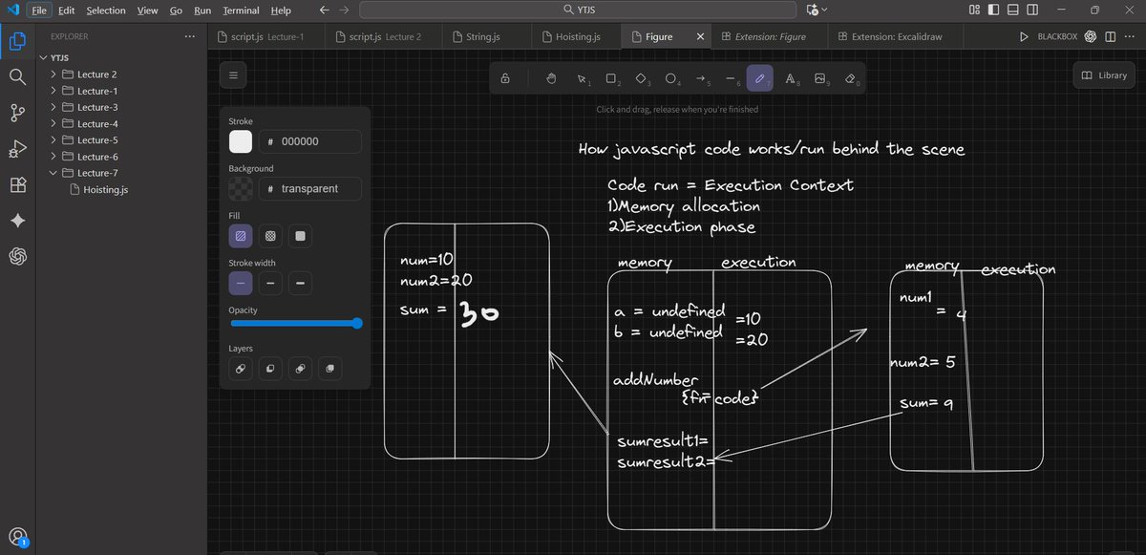Open the Library panel button
The width and height of the screenshot is (1146, 555).
(x=1104, y=75)
